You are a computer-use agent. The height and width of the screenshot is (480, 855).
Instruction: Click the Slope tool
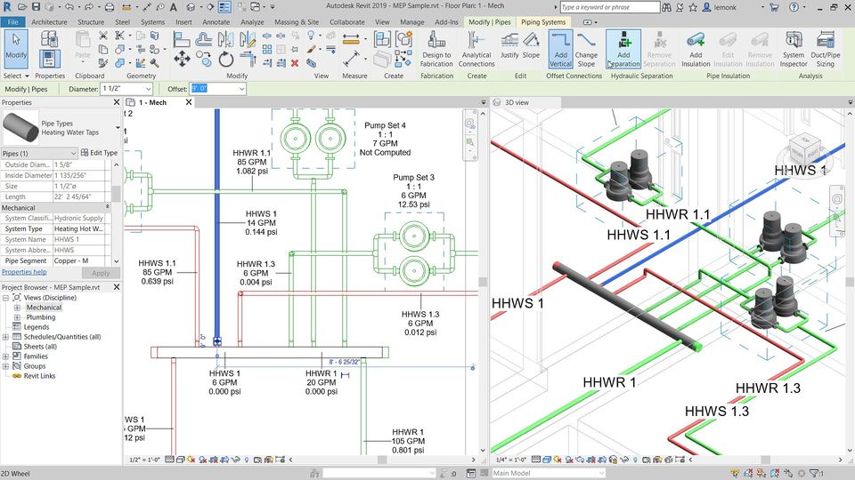pos(531,46)
